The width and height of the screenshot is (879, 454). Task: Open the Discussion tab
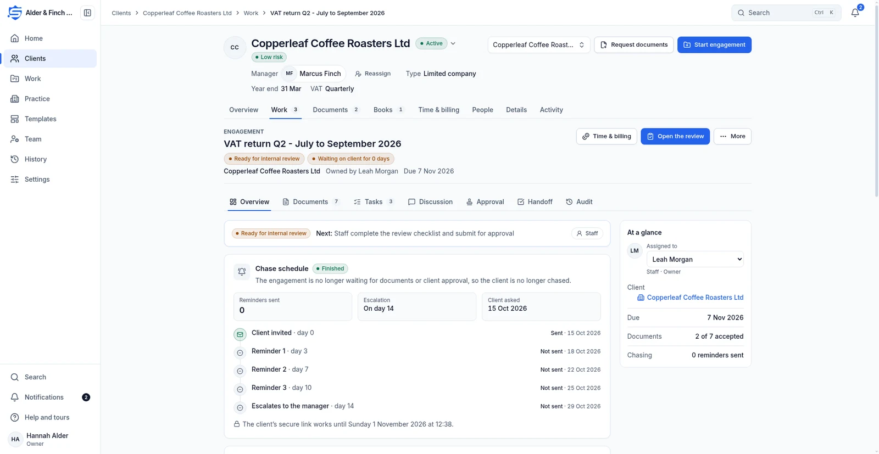click(431, 202)
